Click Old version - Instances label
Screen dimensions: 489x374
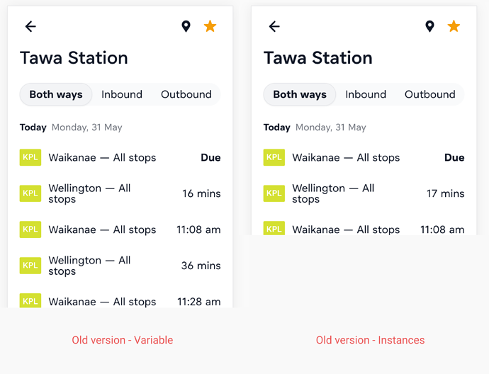click(370, 340)
